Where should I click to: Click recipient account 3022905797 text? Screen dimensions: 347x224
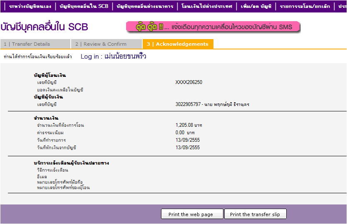212,104
